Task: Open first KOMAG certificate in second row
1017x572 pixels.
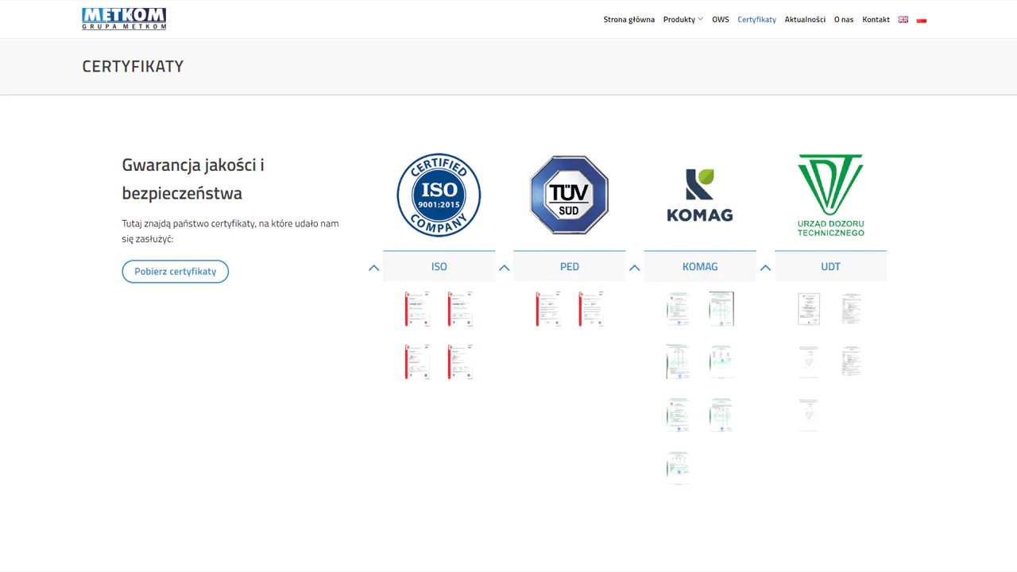Action: point(678,362)
